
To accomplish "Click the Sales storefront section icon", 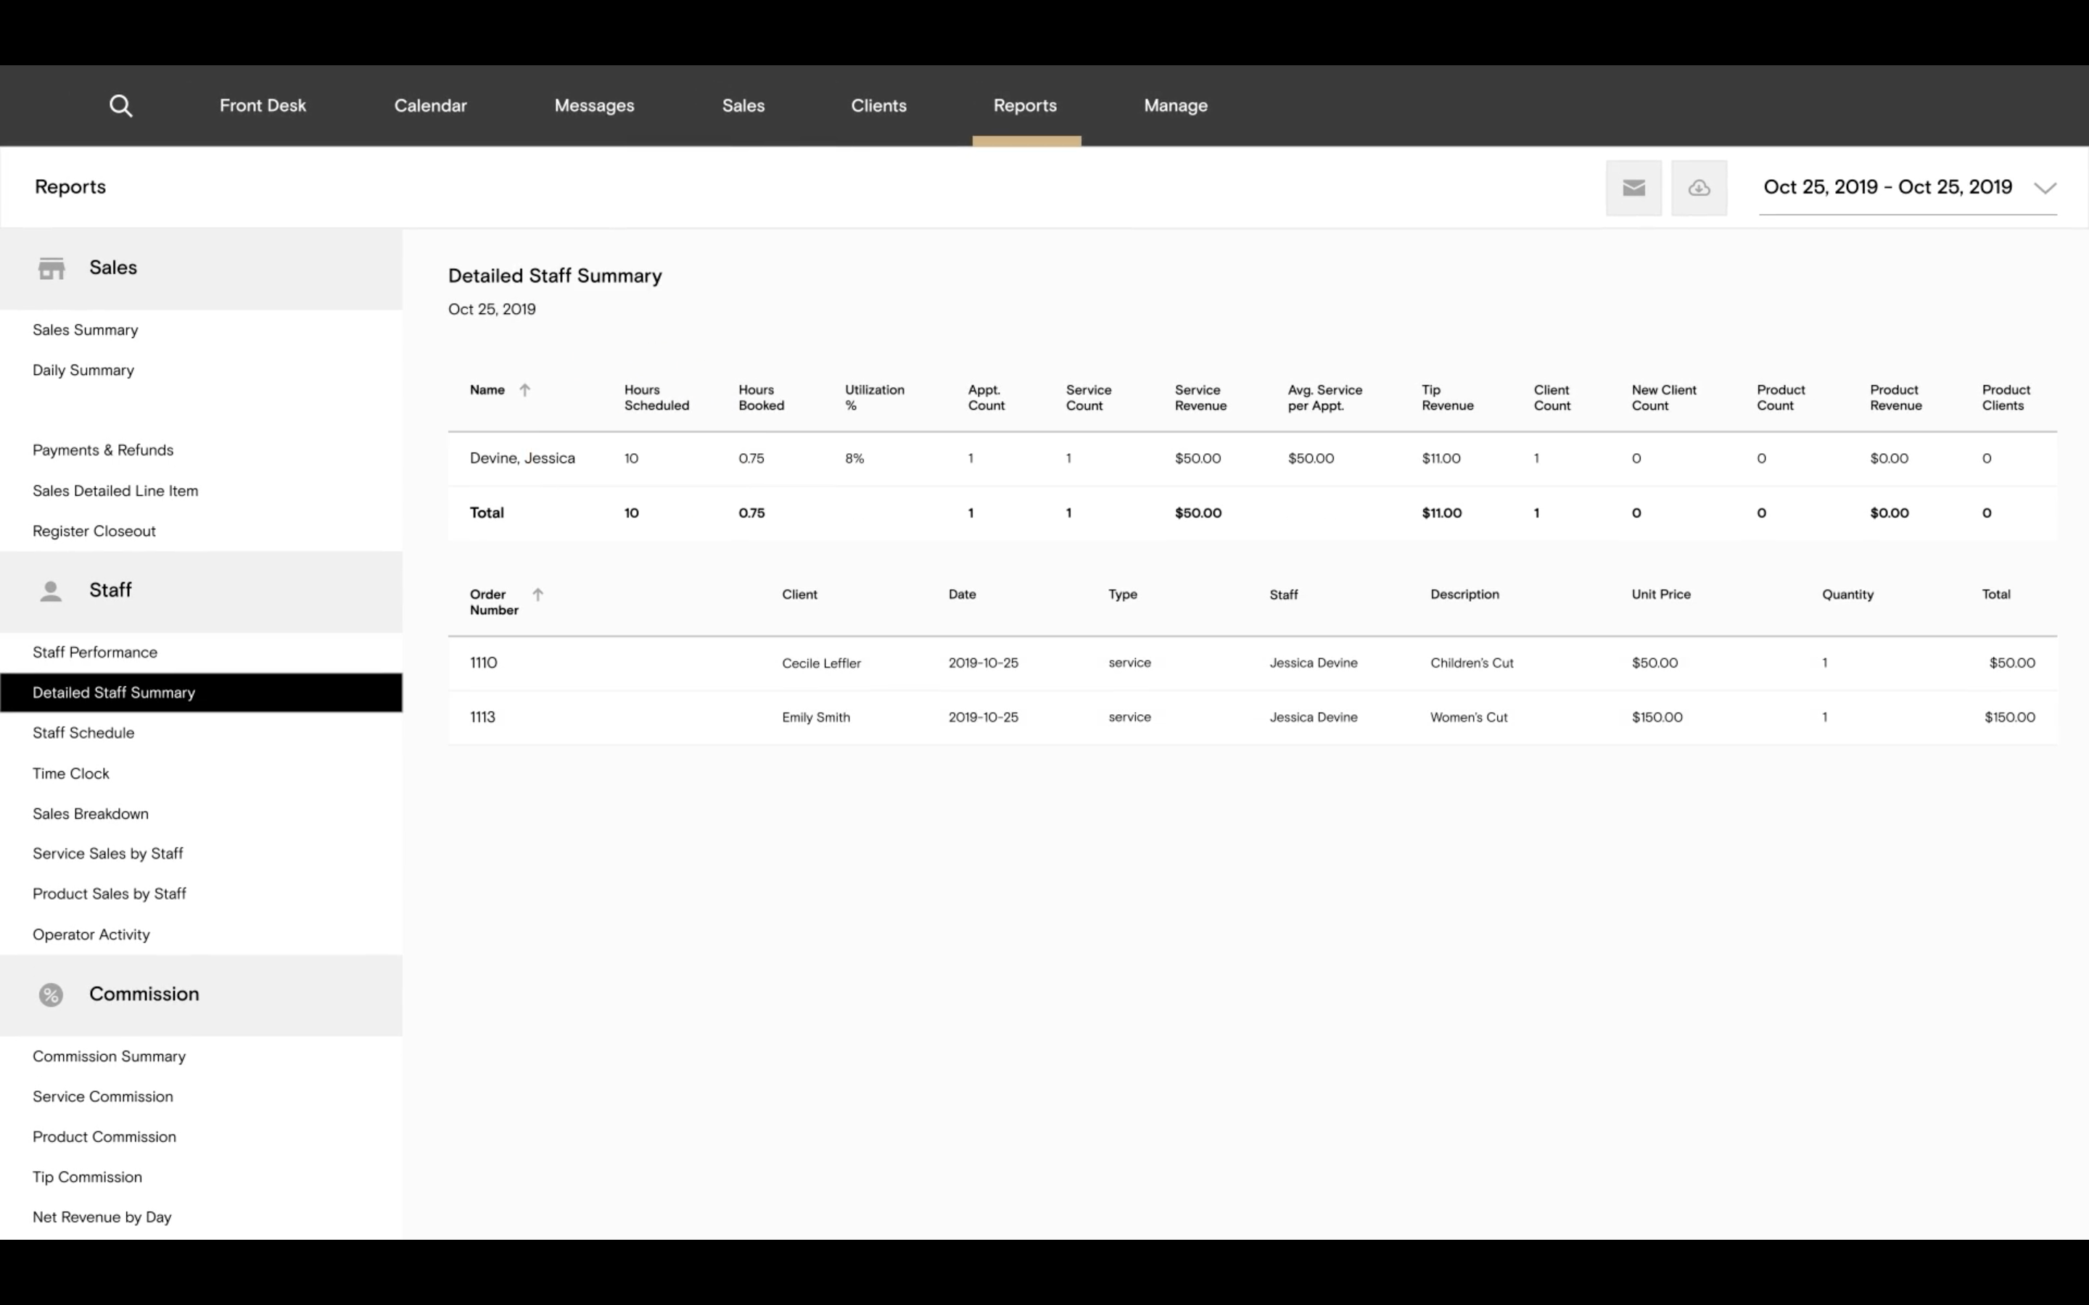I will [x=51, y=268].
